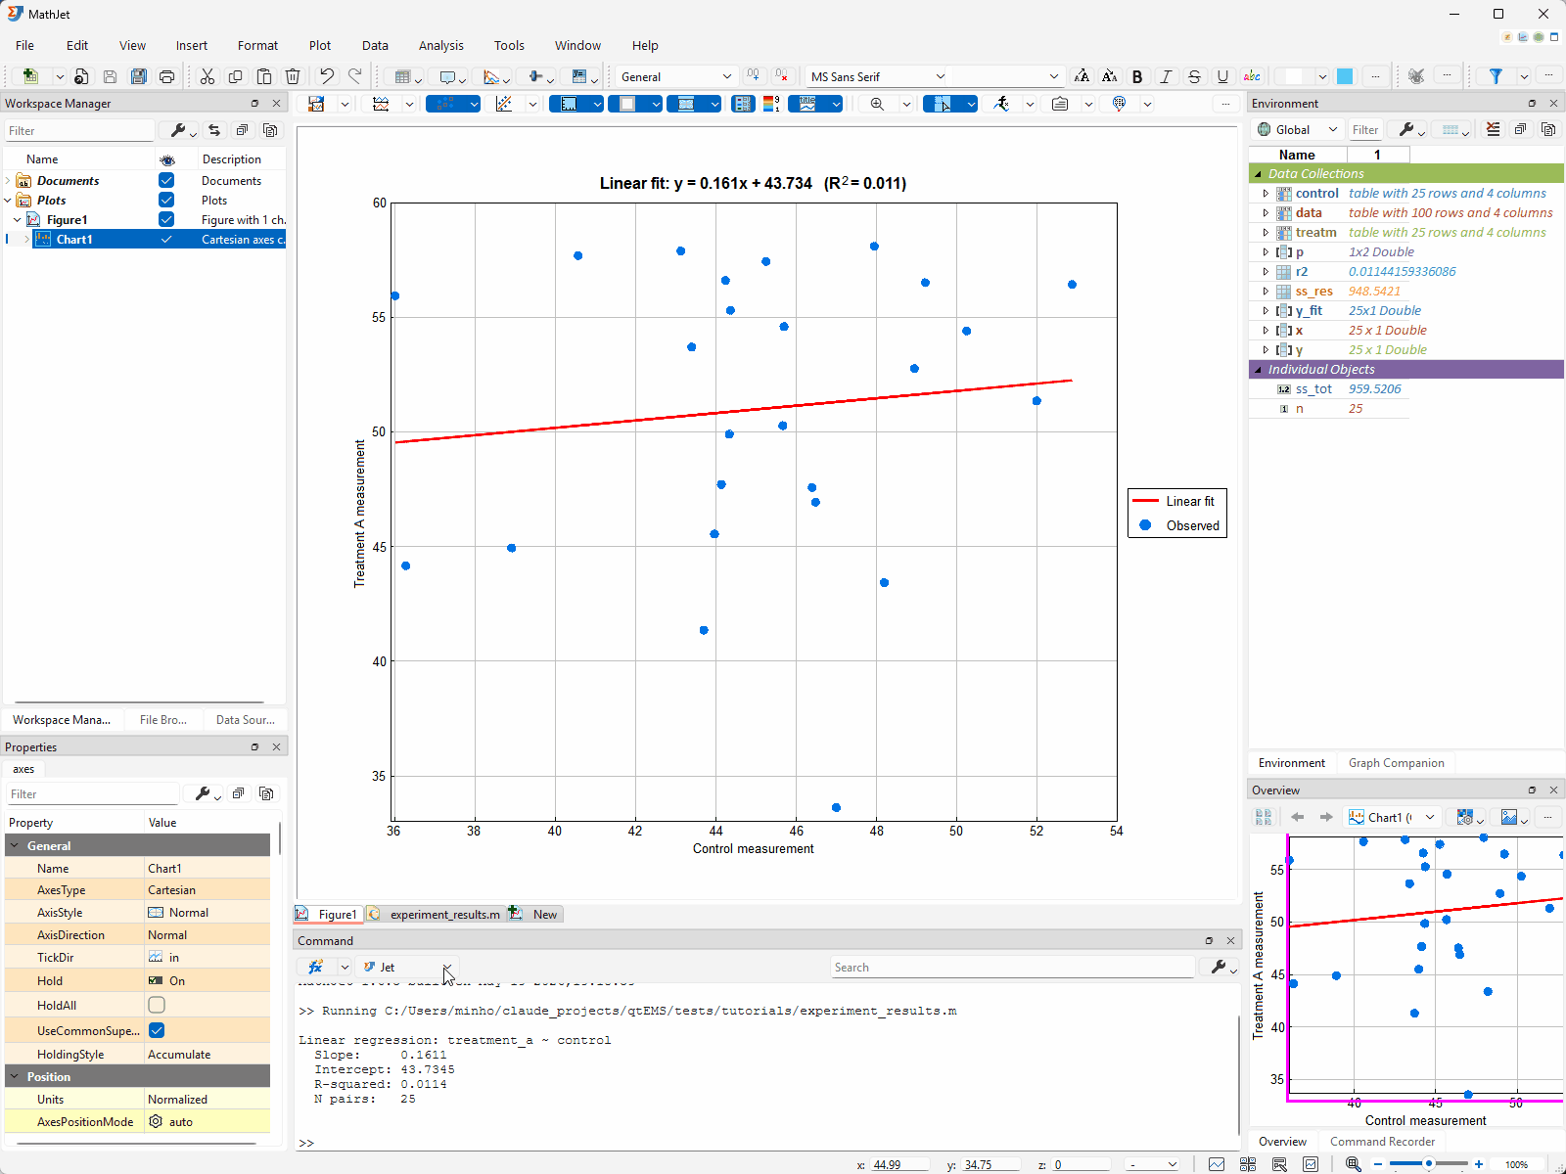Screen dimensions: 1566x1174
Task: Increase font size icon
Action: click(1082, 76)
